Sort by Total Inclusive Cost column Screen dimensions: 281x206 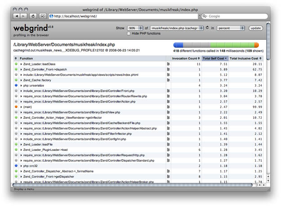coord(245,58)
